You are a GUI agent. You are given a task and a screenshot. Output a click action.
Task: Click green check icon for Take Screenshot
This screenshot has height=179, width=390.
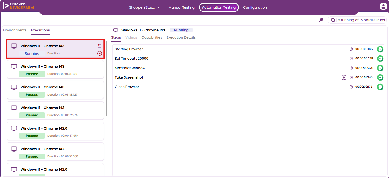380,77
